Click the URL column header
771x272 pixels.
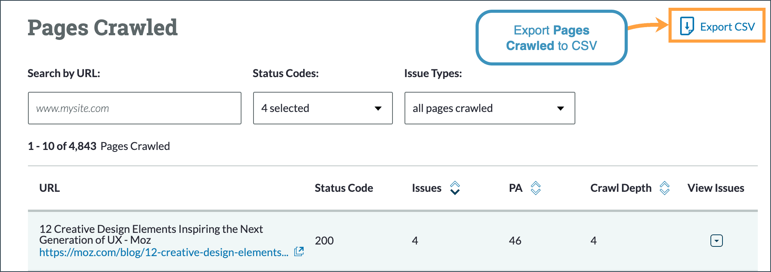tap(49, 188)
